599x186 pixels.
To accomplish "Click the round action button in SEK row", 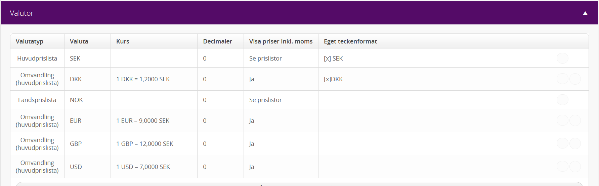I will point(562,58).
